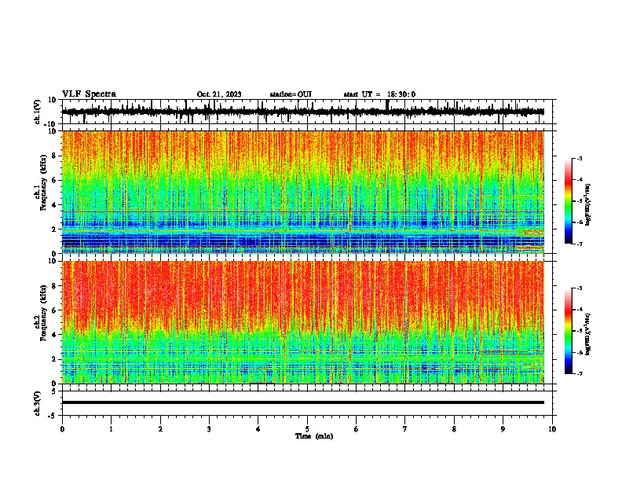Click the ch.2 spectrogram color bar
Screen dimensions: 622x481
[568, 331]
